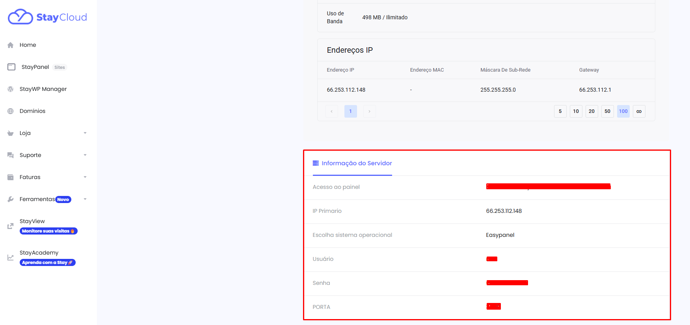This screenshot has width=690, height=325.
Task: Click the 'Monitore suas visitas' badge
Action: pos(48,231)
